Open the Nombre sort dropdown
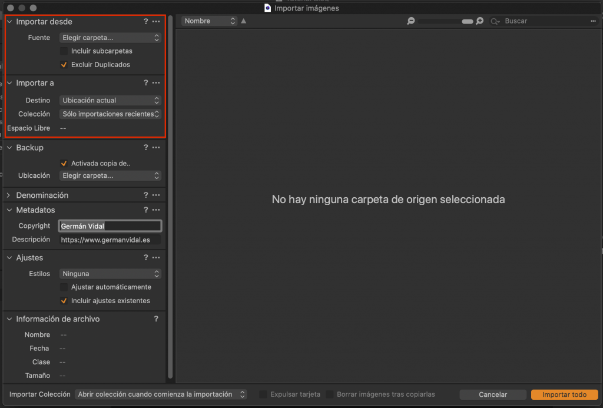This screenshot has width=603, height=408. [x=209, y=21]
